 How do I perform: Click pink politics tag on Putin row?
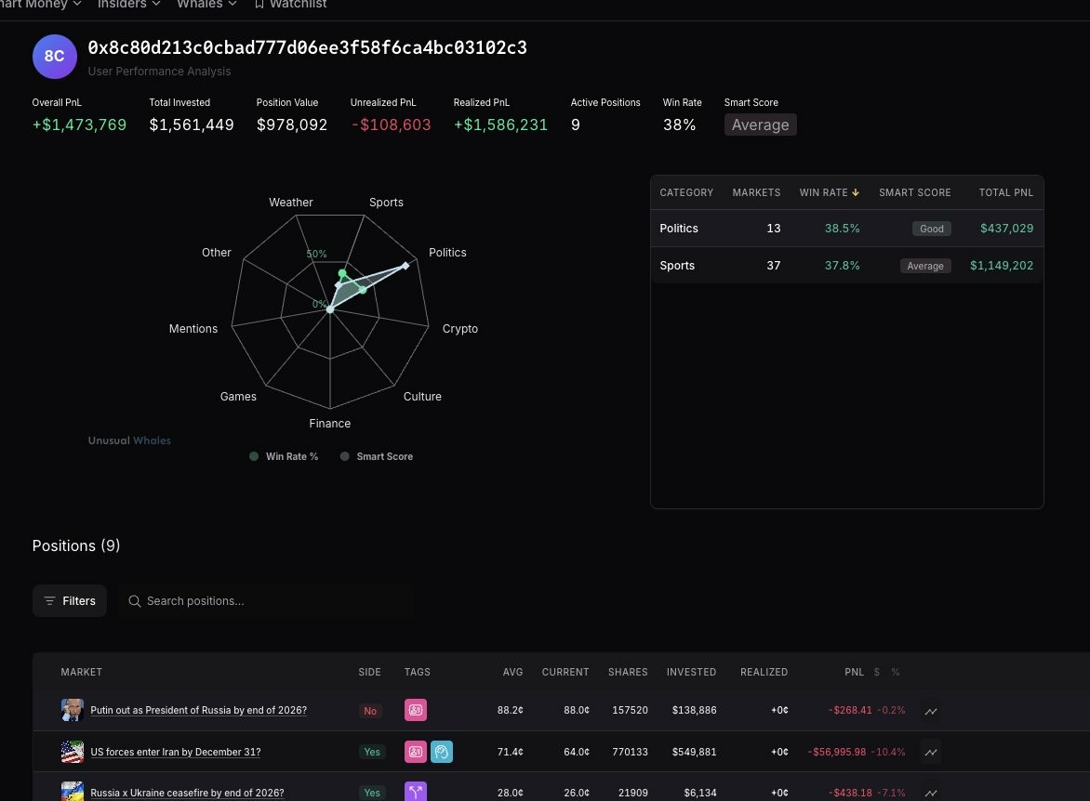click(416, 710)
